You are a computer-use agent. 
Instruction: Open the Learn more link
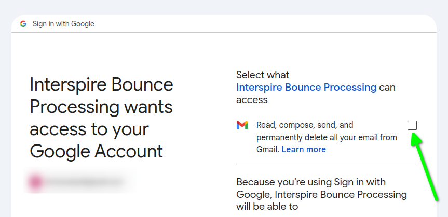[304, 150]
